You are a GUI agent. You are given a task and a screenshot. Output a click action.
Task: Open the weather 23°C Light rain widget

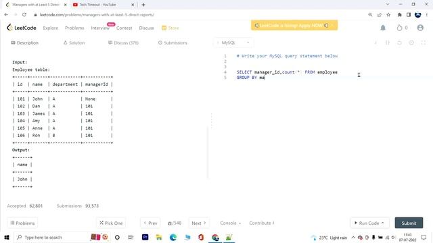tap(329, 237)
